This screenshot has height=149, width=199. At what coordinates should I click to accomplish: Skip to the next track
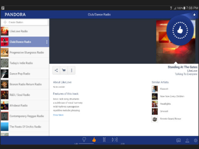[114, 140]
